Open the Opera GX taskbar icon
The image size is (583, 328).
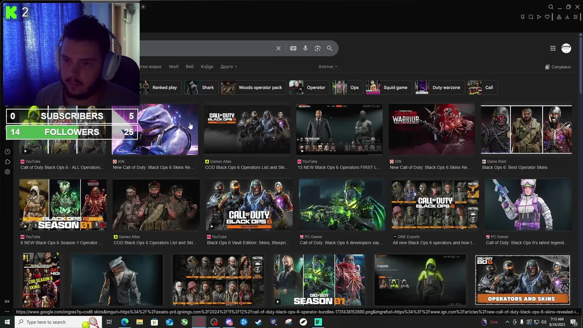199,322
